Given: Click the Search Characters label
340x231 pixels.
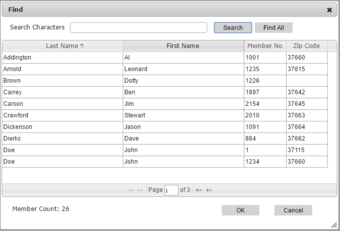Looking at the screenshot, I should click(x=37, y=27).
